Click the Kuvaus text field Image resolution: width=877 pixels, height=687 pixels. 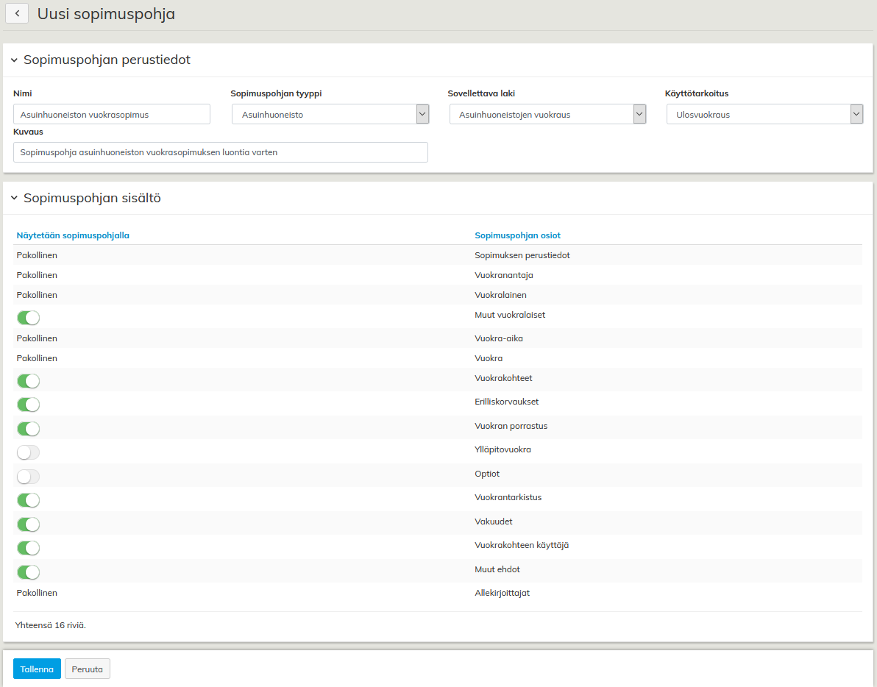point(221,152)
